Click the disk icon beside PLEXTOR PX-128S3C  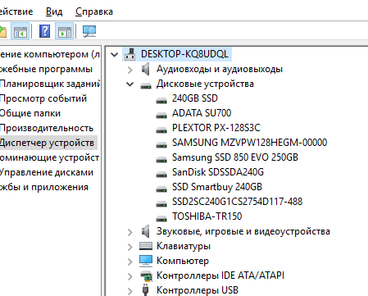pyautogui.click(x=161, y=130)
